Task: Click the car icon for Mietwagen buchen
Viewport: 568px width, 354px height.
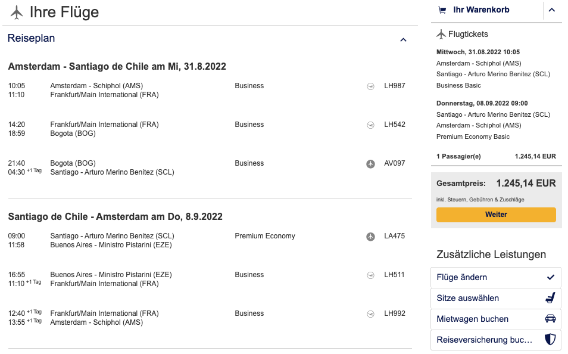Action: (550, 319)
